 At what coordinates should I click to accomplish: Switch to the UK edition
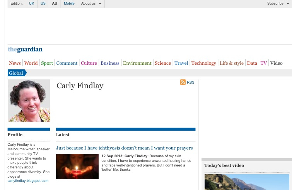pyautogui.click(x=31, y=3)
